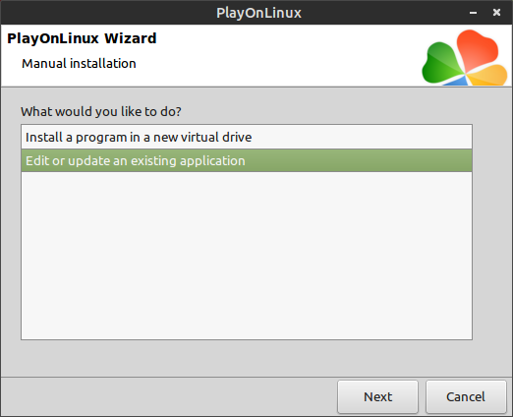Click the blue leaf of the logo

(457, 81)
